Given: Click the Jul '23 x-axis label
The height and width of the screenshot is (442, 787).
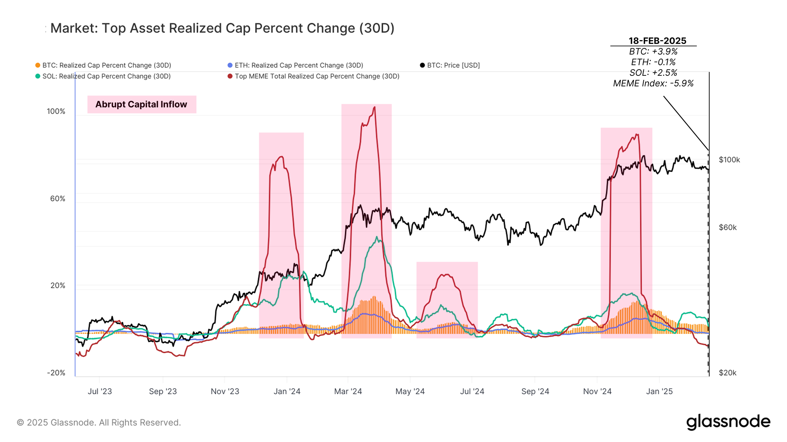Looking at the screenshot, I should point(100,391).
